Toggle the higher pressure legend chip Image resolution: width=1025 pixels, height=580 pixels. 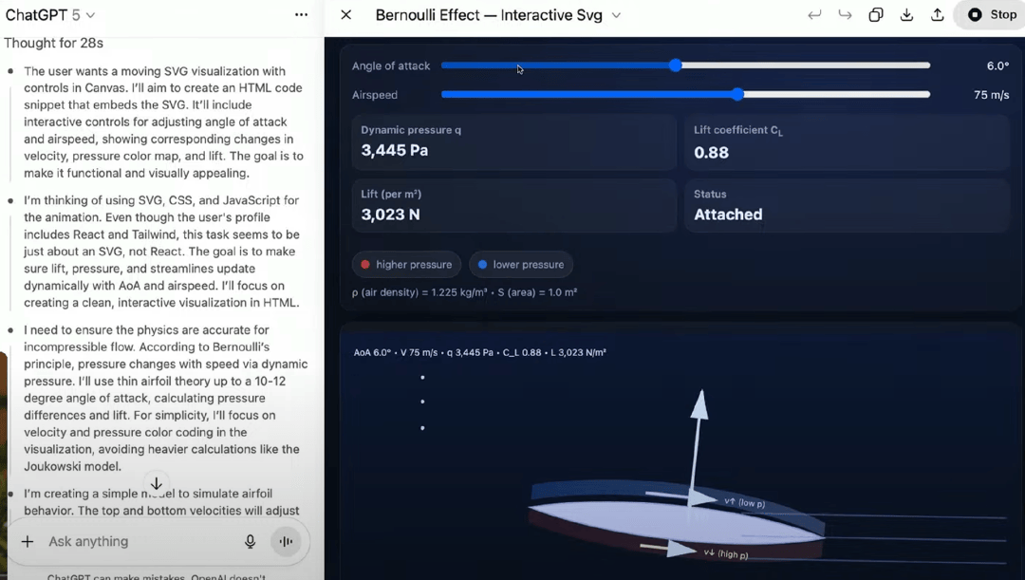coord(407,265)
